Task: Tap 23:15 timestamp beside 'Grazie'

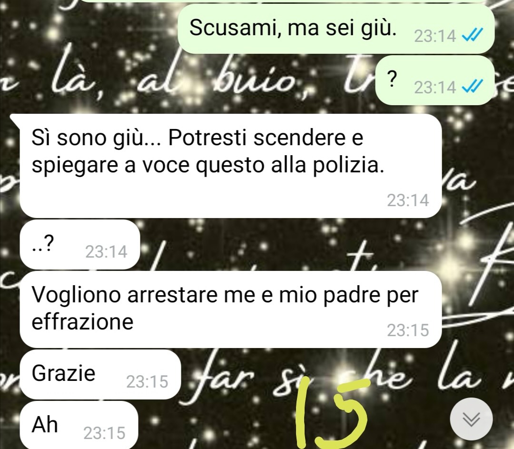Action: coord(147,381)
